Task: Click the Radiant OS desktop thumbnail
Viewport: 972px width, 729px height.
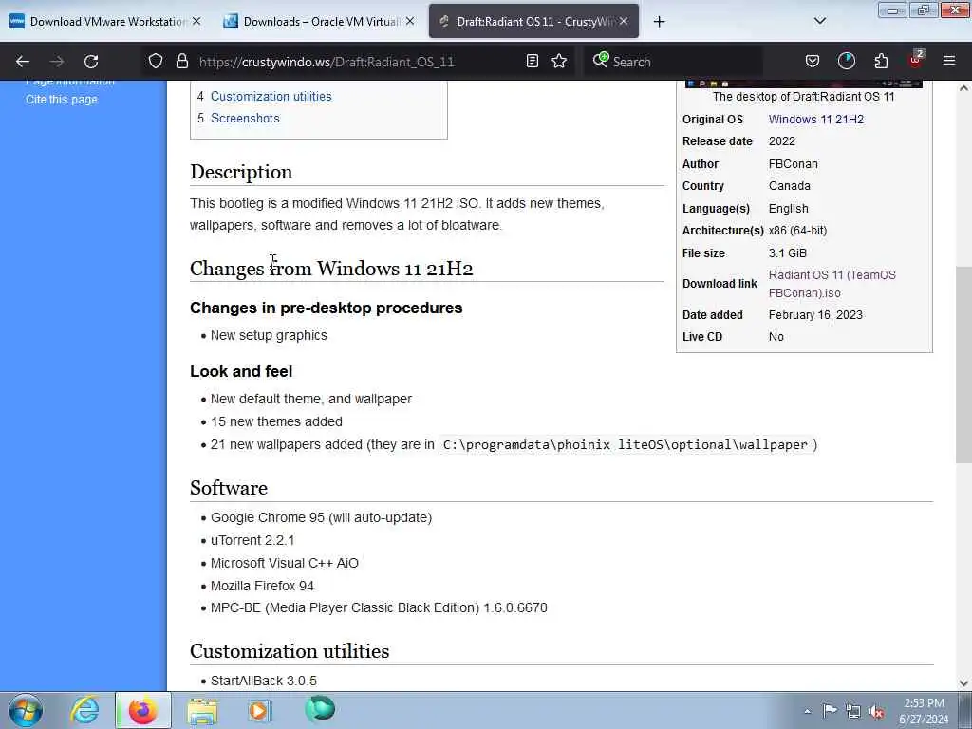Action: (x=803, y=84)
